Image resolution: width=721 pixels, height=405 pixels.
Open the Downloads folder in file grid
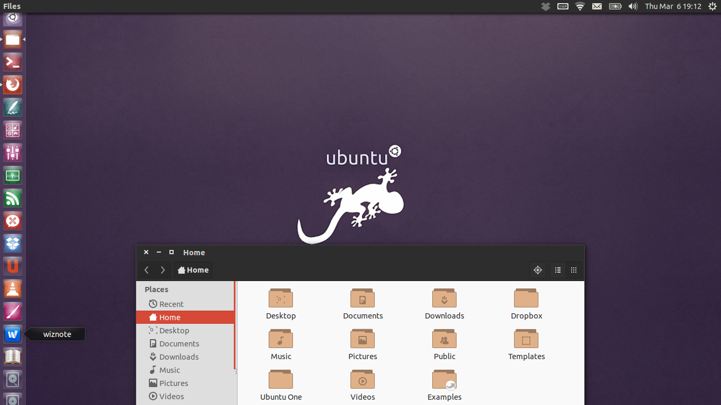(x=444, y=298)
